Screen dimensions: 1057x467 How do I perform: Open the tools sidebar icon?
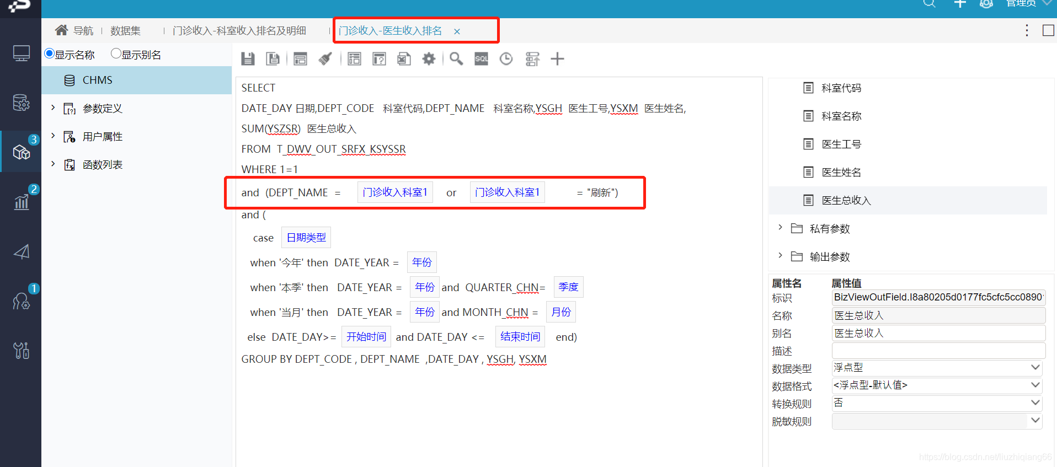pos(21,351)
